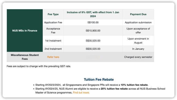Click the '1st Instalment' cell
177x100 pixels.
tap(53, 41)
